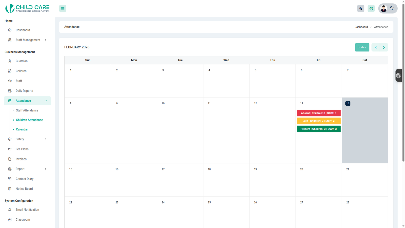
Task: Click the Staff graduation cap icon
Action: point(10,81)
